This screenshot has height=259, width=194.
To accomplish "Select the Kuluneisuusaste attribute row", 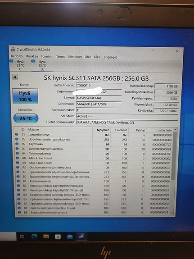I will (x=95, y=181).
